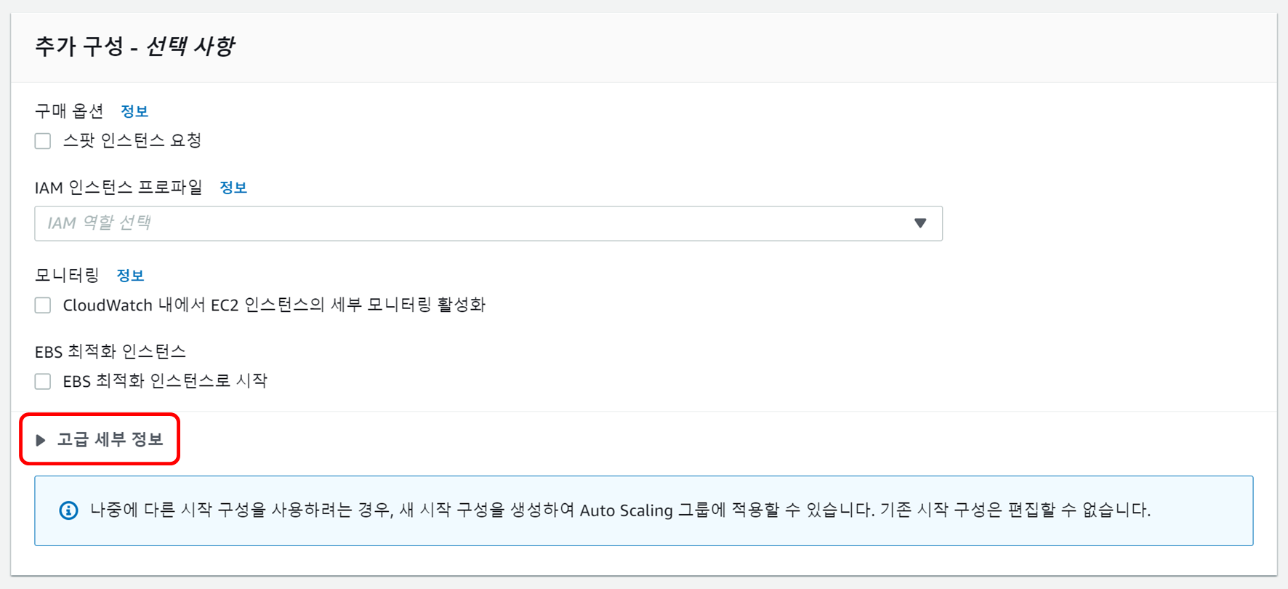The width and height of the screenshot is (1288, 589).
Task: Click the 고급 세부 정보 label text
Action: 110,440
